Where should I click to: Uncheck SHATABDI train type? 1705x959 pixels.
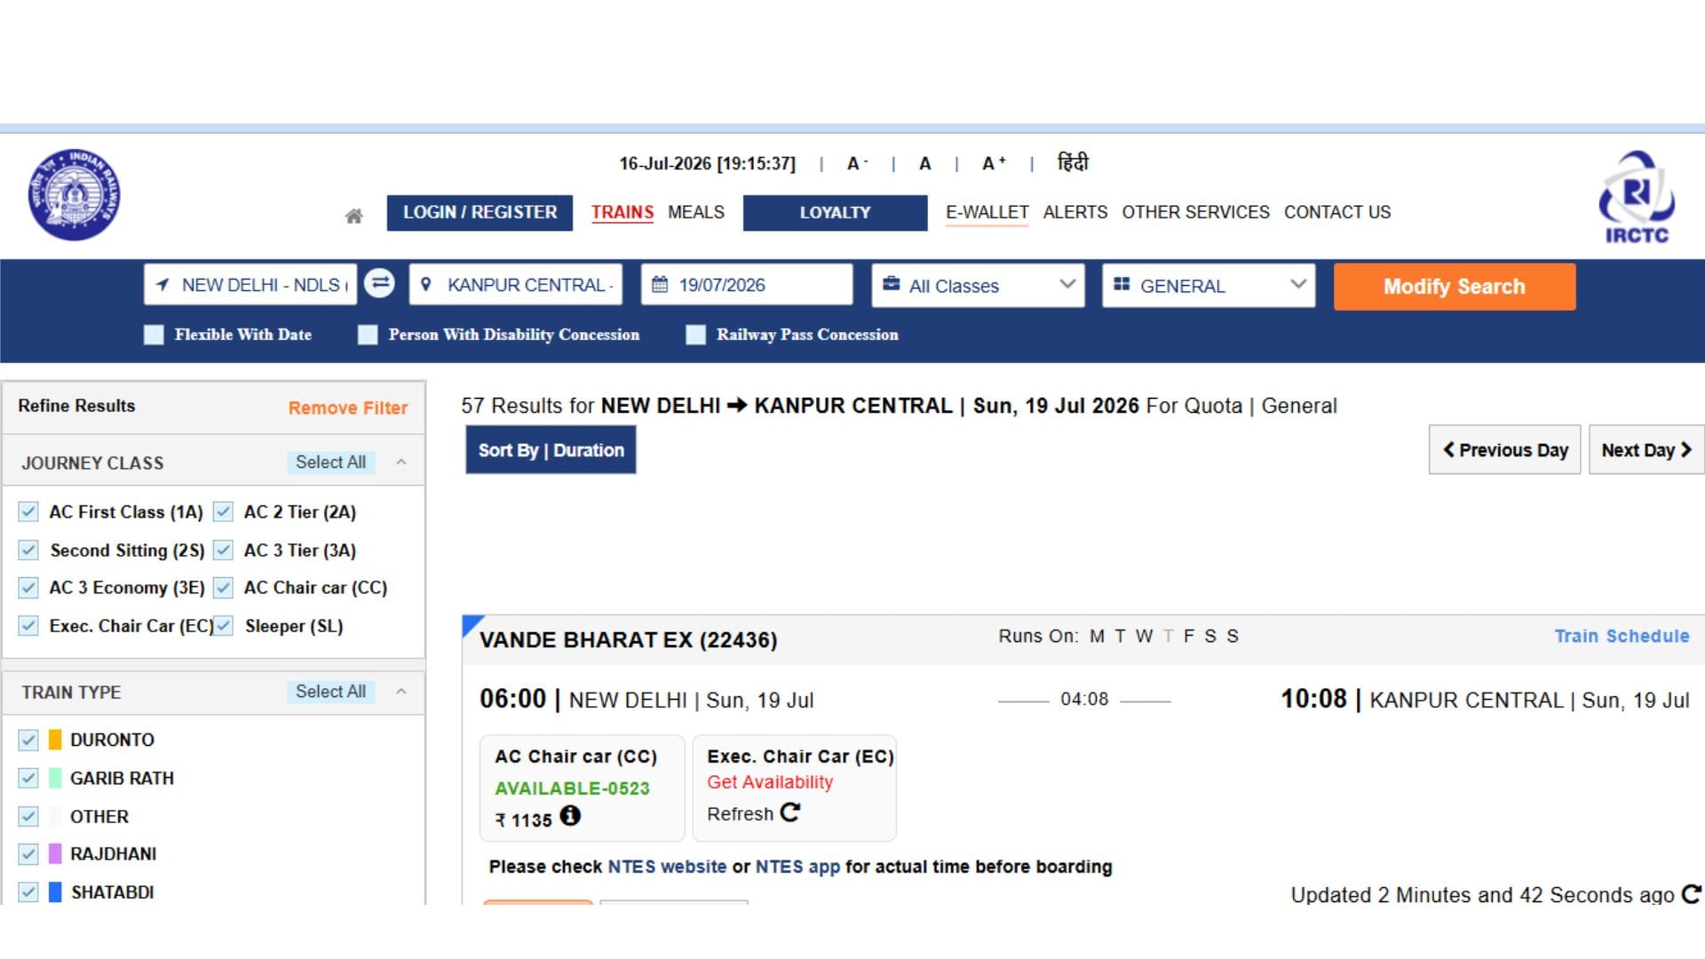28,892
